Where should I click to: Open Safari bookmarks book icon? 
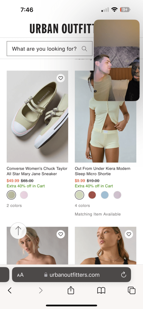point(101,290)
